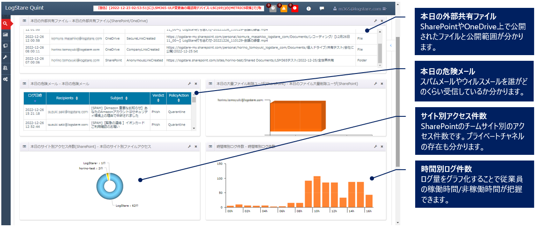Viewport: 535px width, 227px height.
Task: Open the 本日の外部共有ファイル panel menu icon
Action: point(25,21)
